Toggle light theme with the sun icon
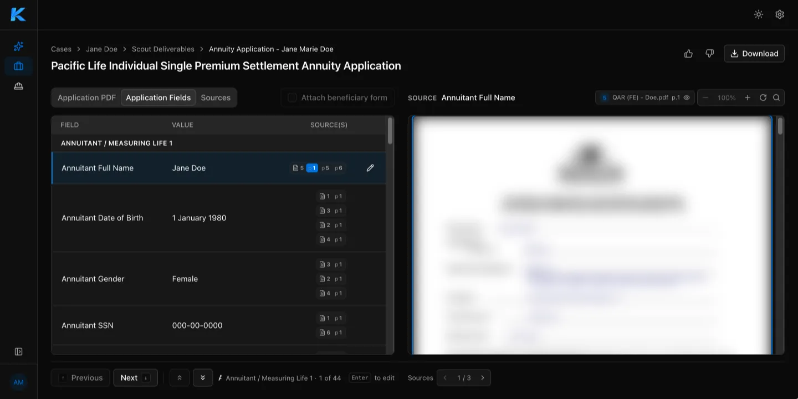Image resolution: width=798 pixels, height=399 pixels. click(x=759, y=14)
